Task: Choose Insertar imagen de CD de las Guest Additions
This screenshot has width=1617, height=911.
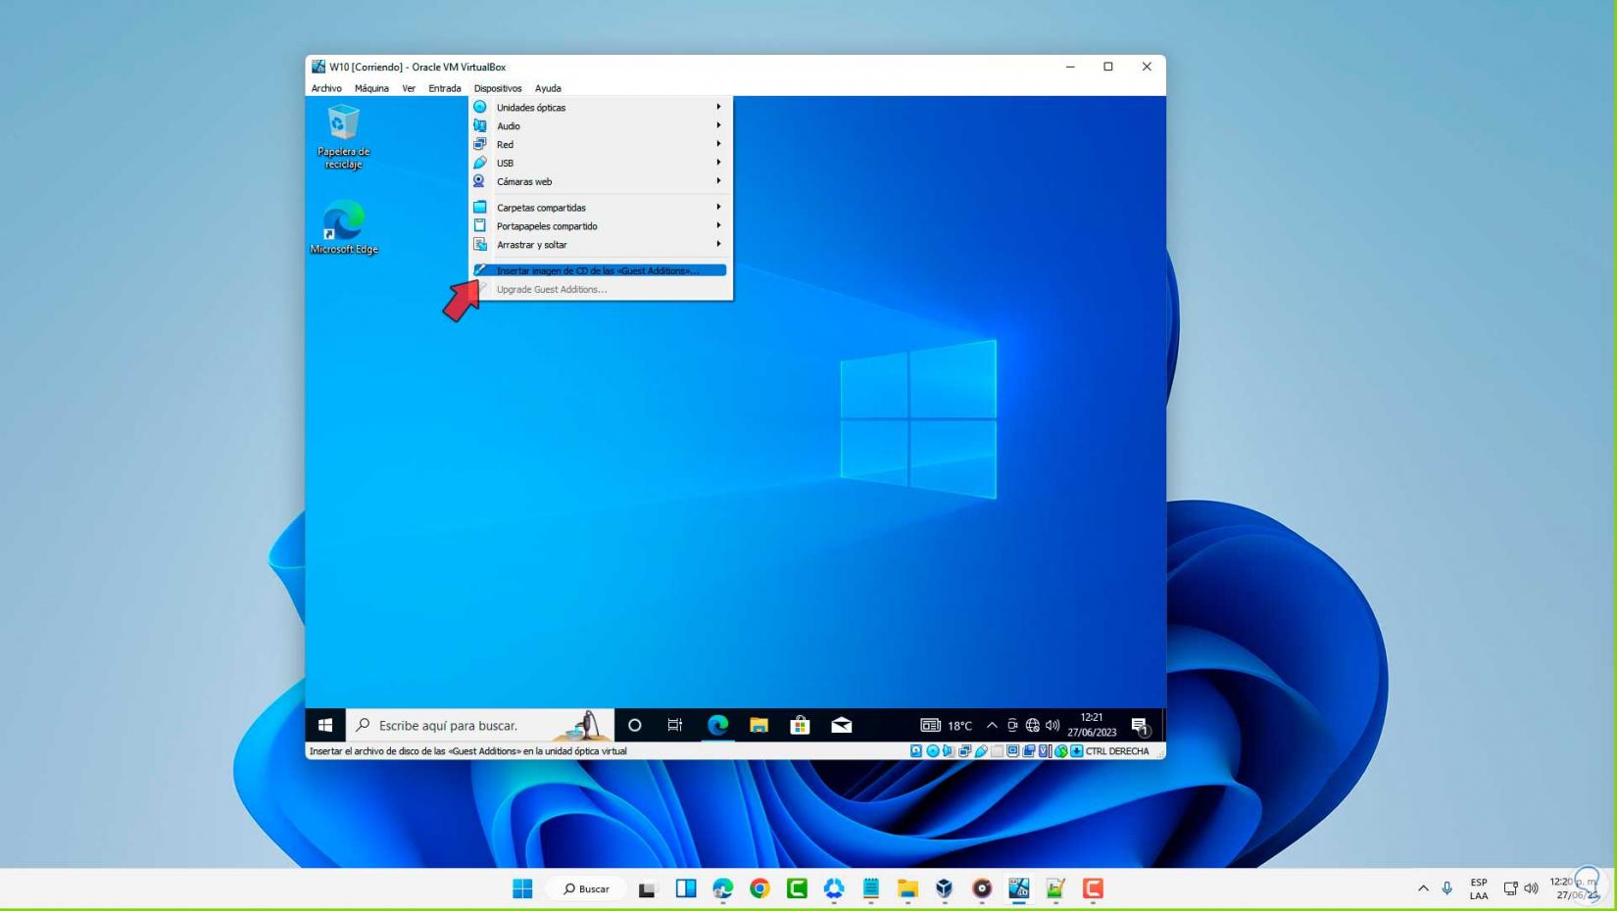Action: [600, 270]
